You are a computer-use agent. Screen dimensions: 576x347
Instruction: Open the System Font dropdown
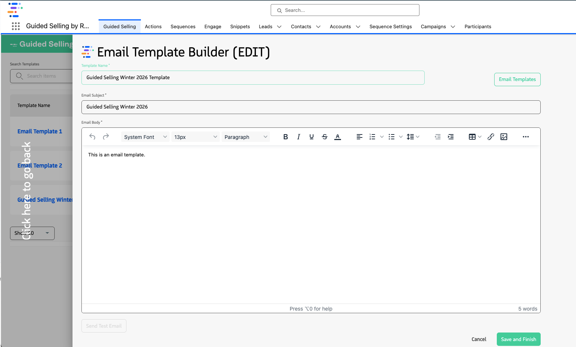point(145,137)
